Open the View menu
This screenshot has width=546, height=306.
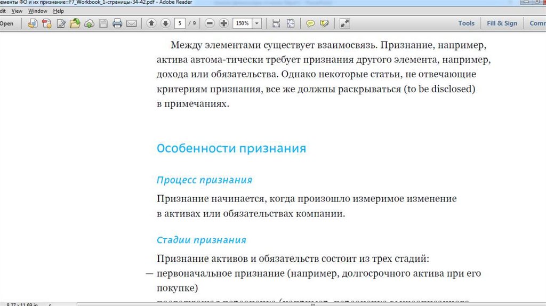click(17, 11)
